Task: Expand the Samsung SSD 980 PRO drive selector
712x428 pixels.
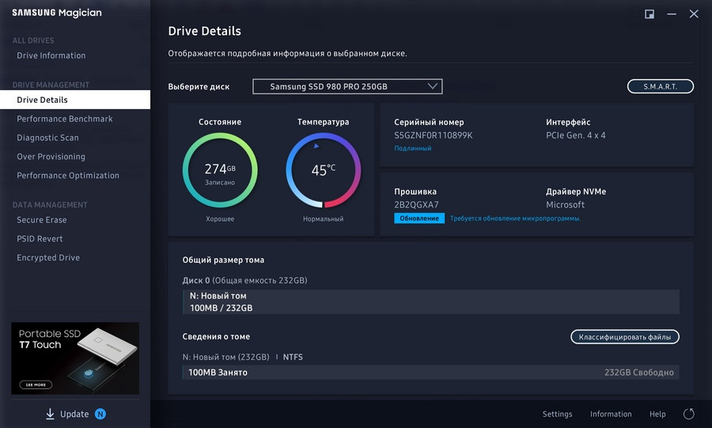Action: 347,86
